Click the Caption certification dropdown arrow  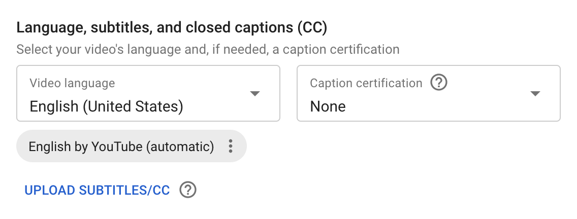point(535,93)
